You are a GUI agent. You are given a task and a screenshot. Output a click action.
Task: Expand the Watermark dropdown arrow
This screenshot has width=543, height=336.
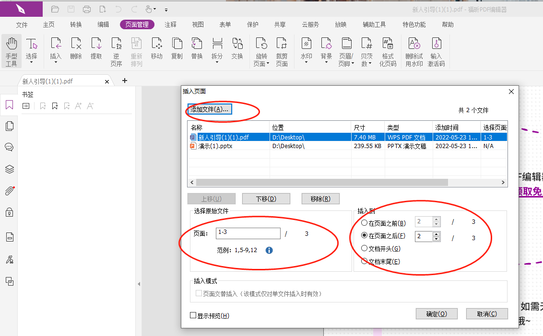306,63
